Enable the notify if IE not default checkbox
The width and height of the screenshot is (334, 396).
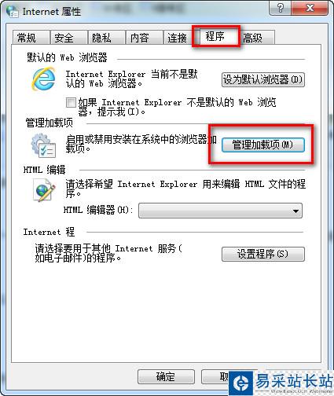pos(71,103)
